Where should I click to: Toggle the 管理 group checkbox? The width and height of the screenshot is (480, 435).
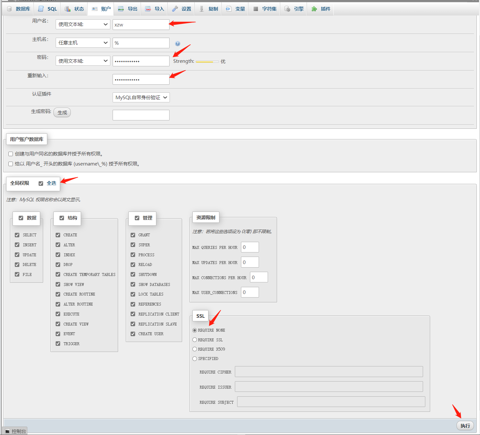137,218
